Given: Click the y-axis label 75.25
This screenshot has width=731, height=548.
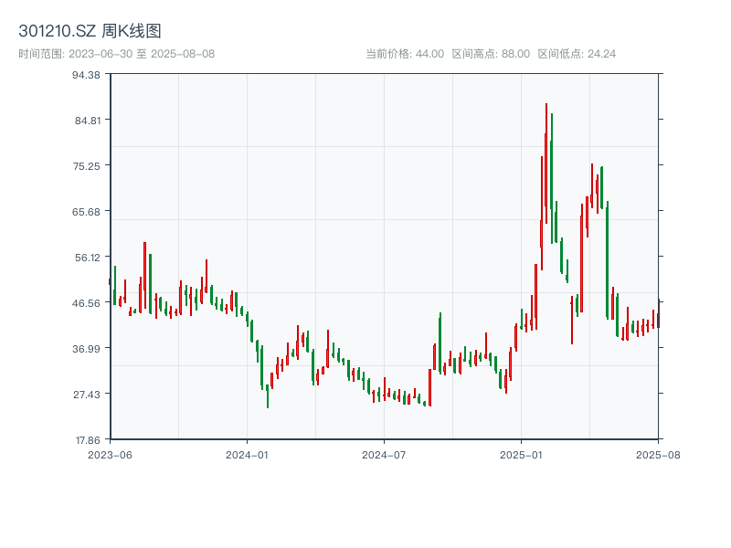Looking at the screenshot, I should [x=87, y=166].
